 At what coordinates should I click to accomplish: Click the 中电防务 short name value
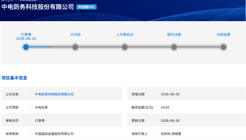pyautogui.click(x=41, y=108)
